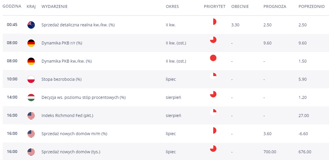Image resolution: width=329 pixels, height=160 pixels.
Task: Click priority pie icon for Stopa bezrobocia
Action: [x=213, y=76]
